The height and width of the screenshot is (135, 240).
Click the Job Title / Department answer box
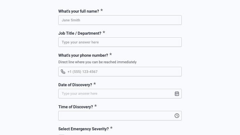pyautogui.click(x=120, y=42)
